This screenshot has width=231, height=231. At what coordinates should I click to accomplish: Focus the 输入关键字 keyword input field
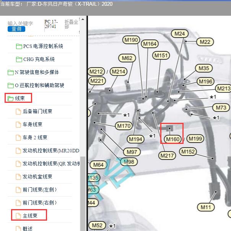(x=20, y=23)
